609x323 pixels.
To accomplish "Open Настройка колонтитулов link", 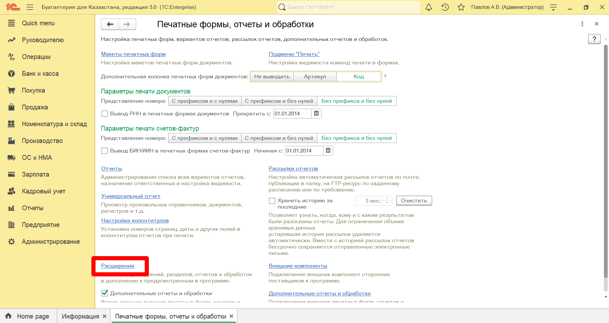I will (x=135, y=220).
